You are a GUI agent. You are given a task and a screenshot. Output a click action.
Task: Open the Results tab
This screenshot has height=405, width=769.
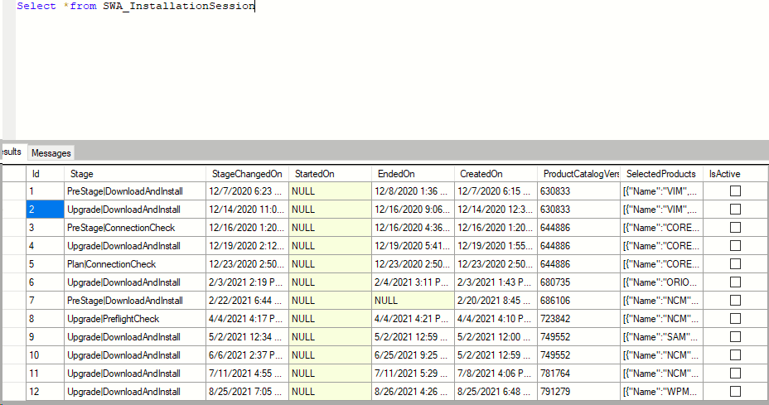coord(12,152)
